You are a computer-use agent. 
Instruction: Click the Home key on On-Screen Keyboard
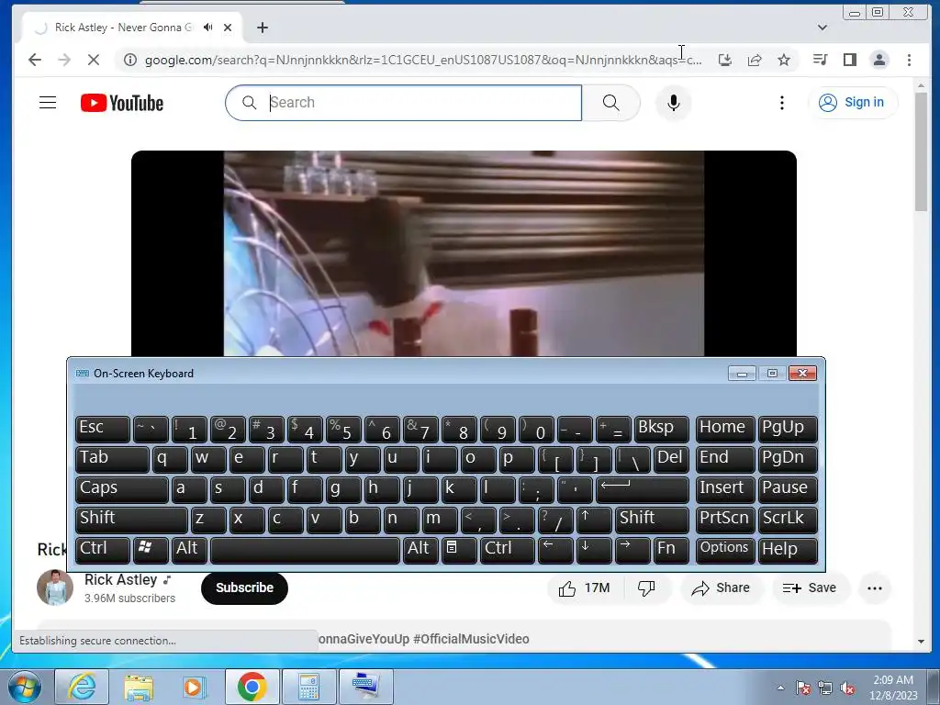[725, 429]
